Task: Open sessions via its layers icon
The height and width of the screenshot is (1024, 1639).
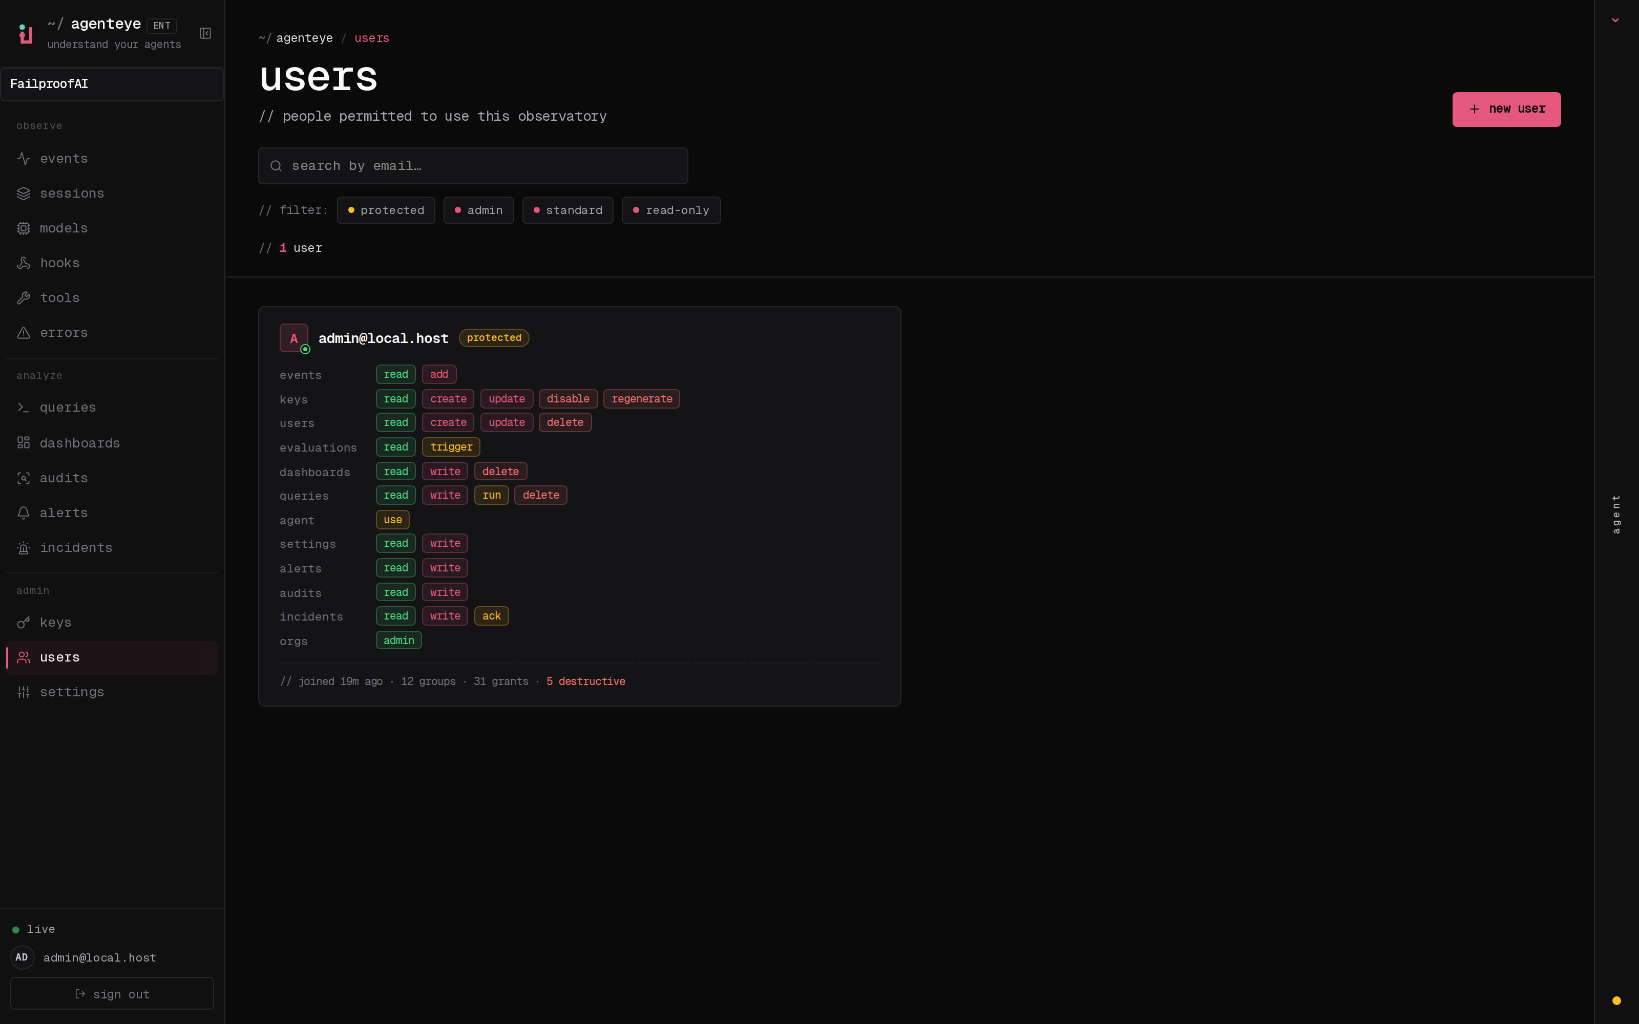Action: point(24,194)
